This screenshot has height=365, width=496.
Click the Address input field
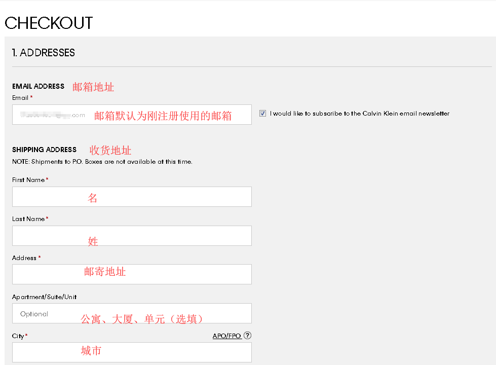click(132, 274)
